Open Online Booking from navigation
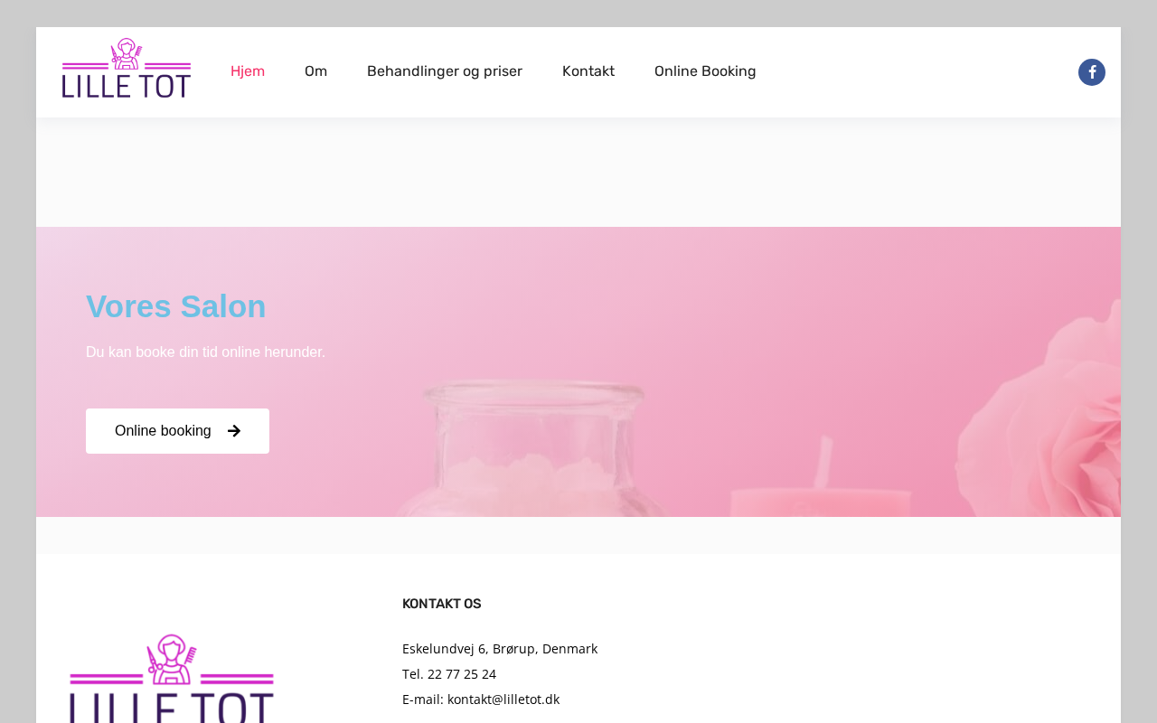The height and width of the screenshot is (723, 1157). click(x=705, y=71)
